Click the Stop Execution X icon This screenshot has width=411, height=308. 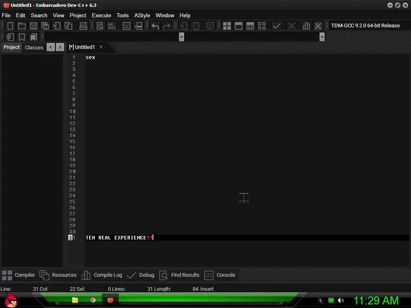point(291,26)
